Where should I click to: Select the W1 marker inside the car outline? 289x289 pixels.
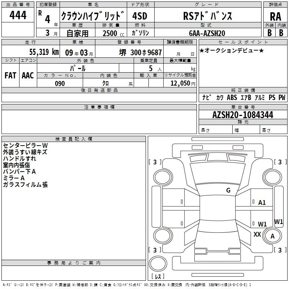(262, 224)
